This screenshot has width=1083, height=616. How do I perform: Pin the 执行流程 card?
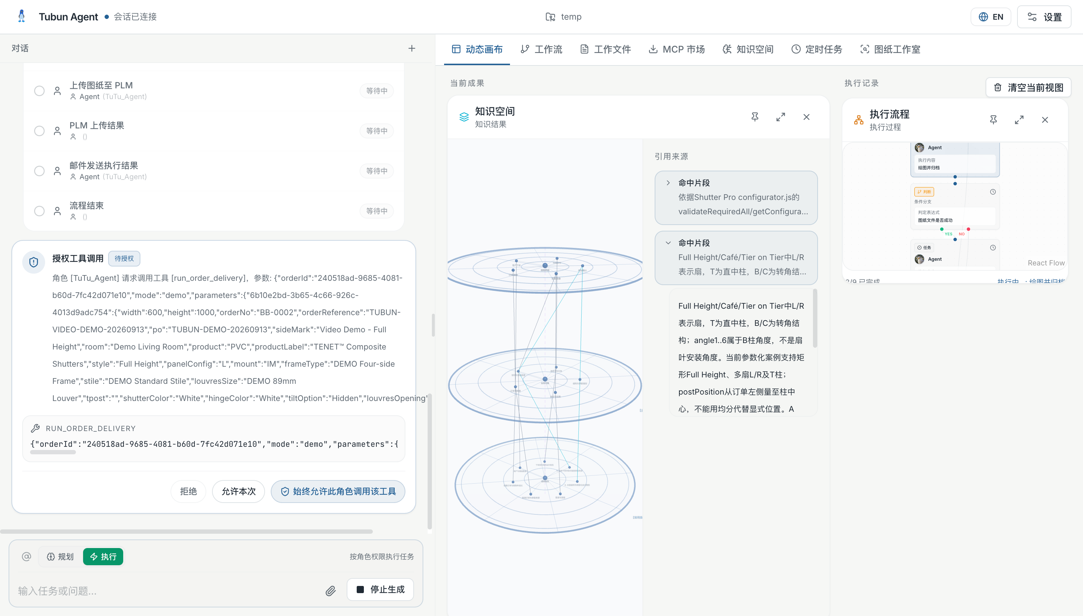click(993, 120)
